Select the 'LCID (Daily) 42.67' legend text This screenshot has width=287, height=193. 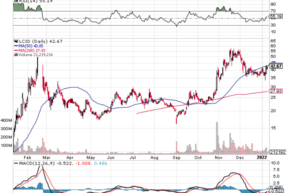(x=41, y=41)
